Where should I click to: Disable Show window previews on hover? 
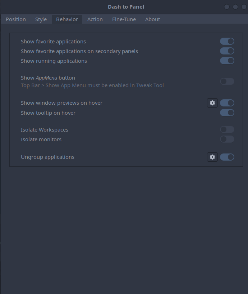(x=227, y=103)
